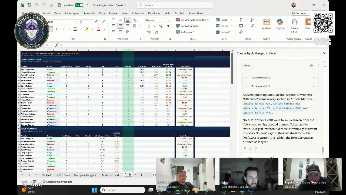Launch Copilot from the ribbon
Image resolution: width=346 pixels, height=195 pixels.
click(x=280, y=24)
